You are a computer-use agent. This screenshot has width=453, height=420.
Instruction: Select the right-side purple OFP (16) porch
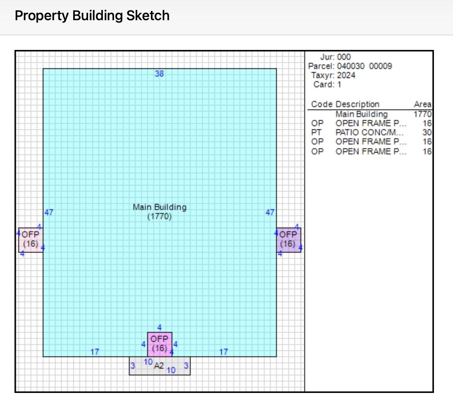pos(289,240)
